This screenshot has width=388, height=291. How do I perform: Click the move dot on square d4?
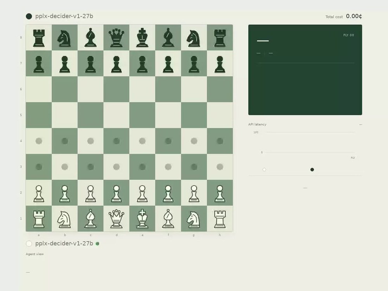[x=116, y=141]
